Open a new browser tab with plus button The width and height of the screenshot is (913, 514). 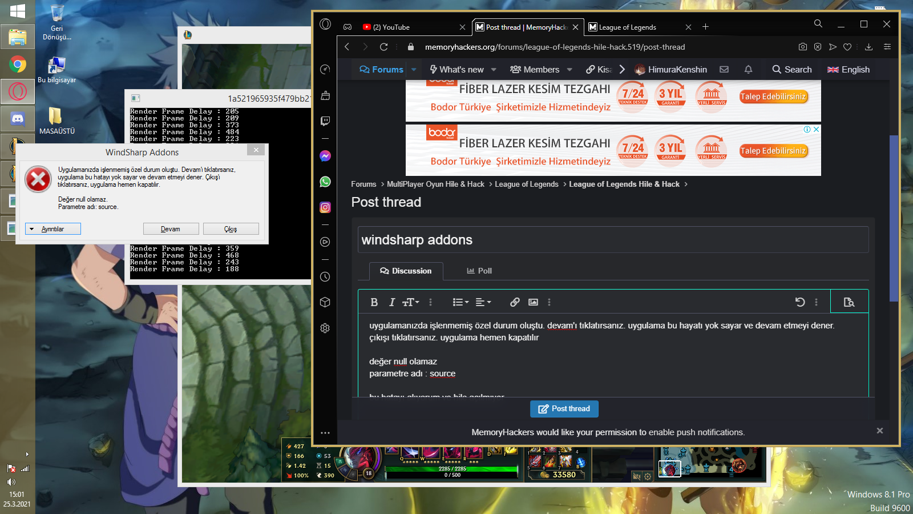[x=706, y=27]
